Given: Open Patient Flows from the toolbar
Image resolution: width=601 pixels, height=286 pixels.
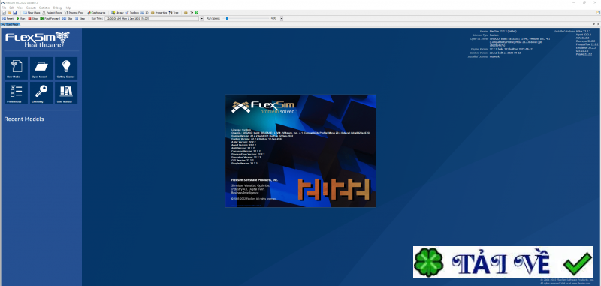Looking at the screenshot, I should (x=52, y=13).
